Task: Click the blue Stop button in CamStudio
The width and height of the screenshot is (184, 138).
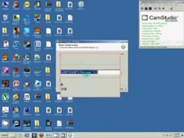Action: point(150,8)
